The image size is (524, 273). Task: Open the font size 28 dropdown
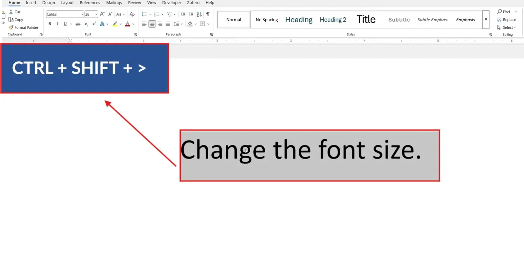(x=96, y=14)
